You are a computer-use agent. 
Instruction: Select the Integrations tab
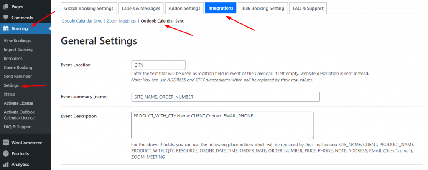pyautogui.click(x=221, y=8)
